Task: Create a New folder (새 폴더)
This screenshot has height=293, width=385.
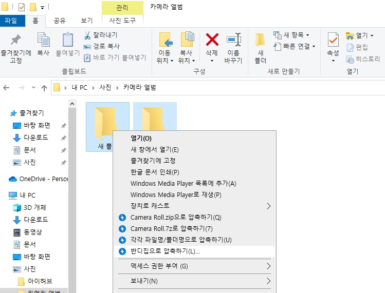Action: [x=260, y=48]
